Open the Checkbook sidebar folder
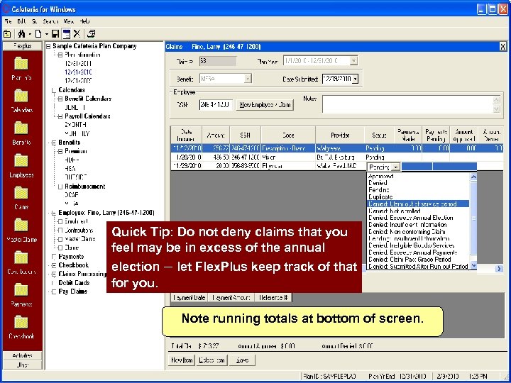 click(x=21, y=327)
